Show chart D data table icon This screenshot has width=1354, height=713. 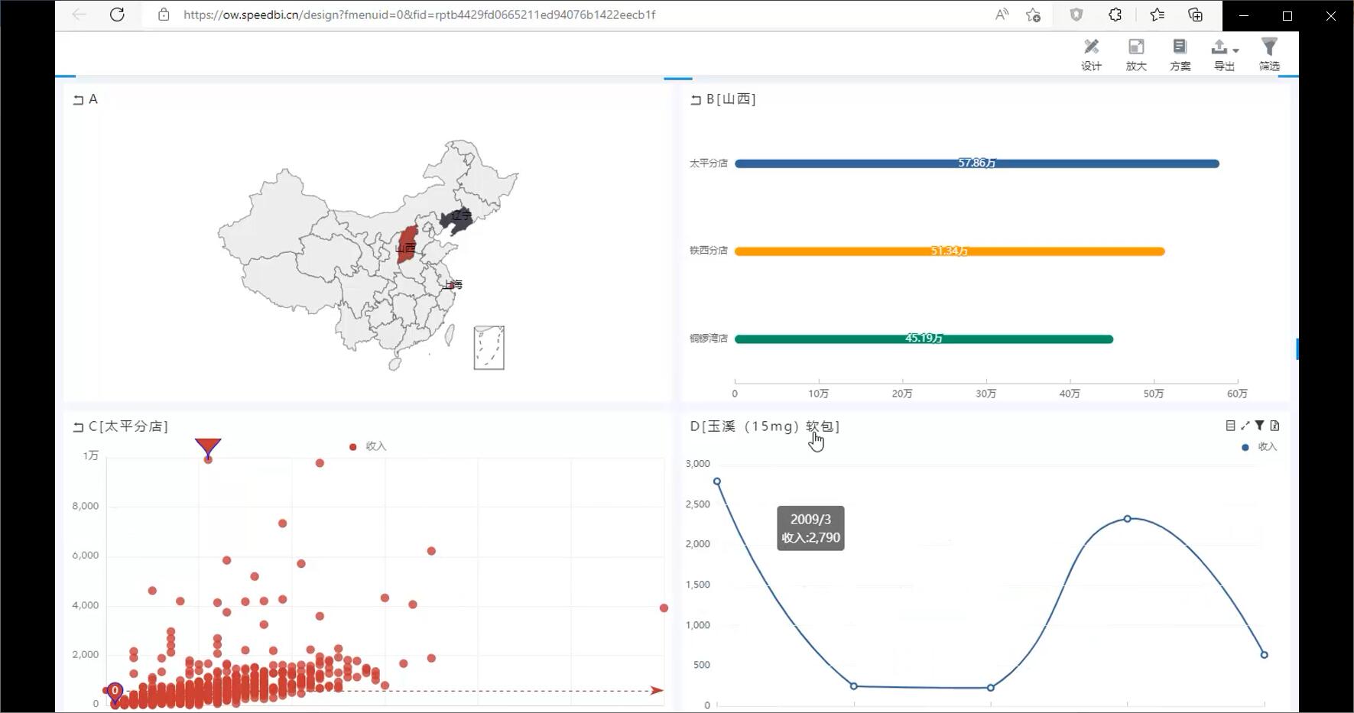[1230, 426]
